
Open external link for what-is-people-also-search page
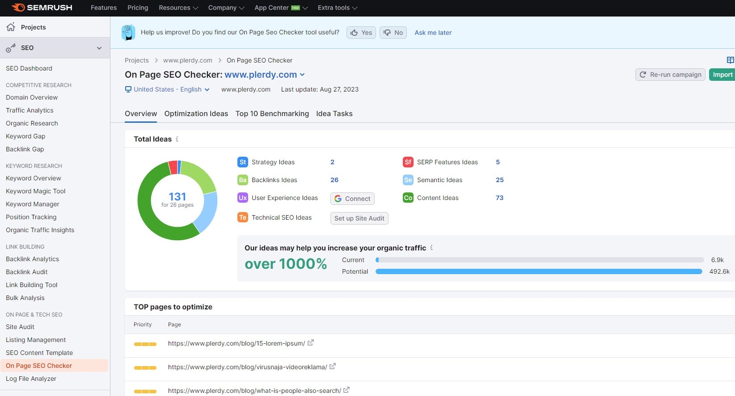[346, 390]
